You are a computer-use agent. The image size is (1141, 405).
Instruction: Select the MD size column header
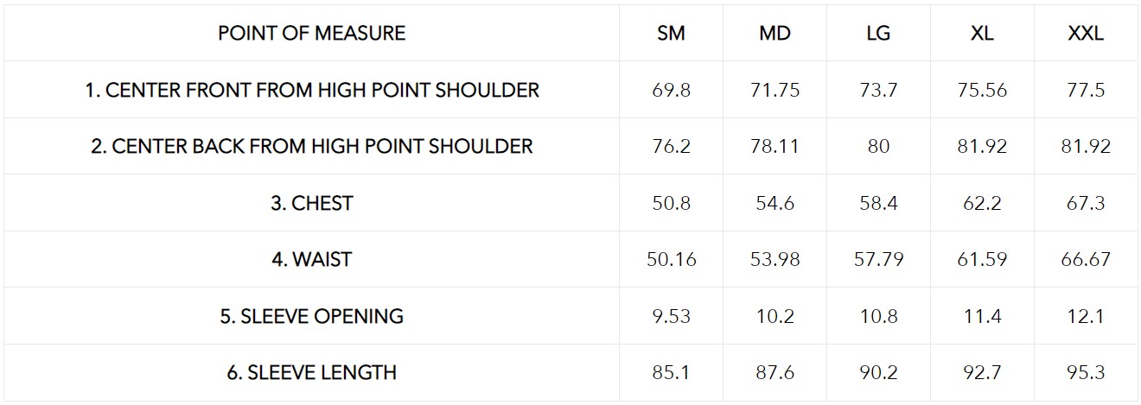tap(774, 34)
